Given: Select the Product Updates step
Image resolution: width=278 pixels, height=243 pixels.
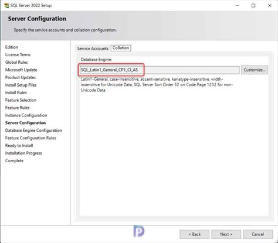Looking at the screenshot, I should pyautogui.click(x=21, y=77).
